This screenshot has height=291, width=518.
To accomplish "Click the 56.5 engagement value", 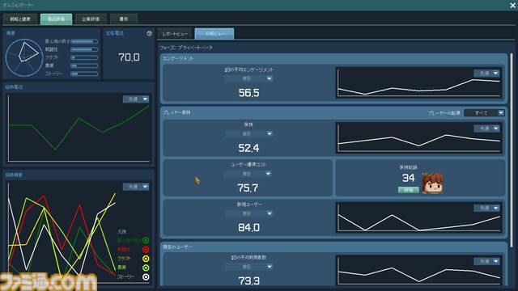I will 248,93.
